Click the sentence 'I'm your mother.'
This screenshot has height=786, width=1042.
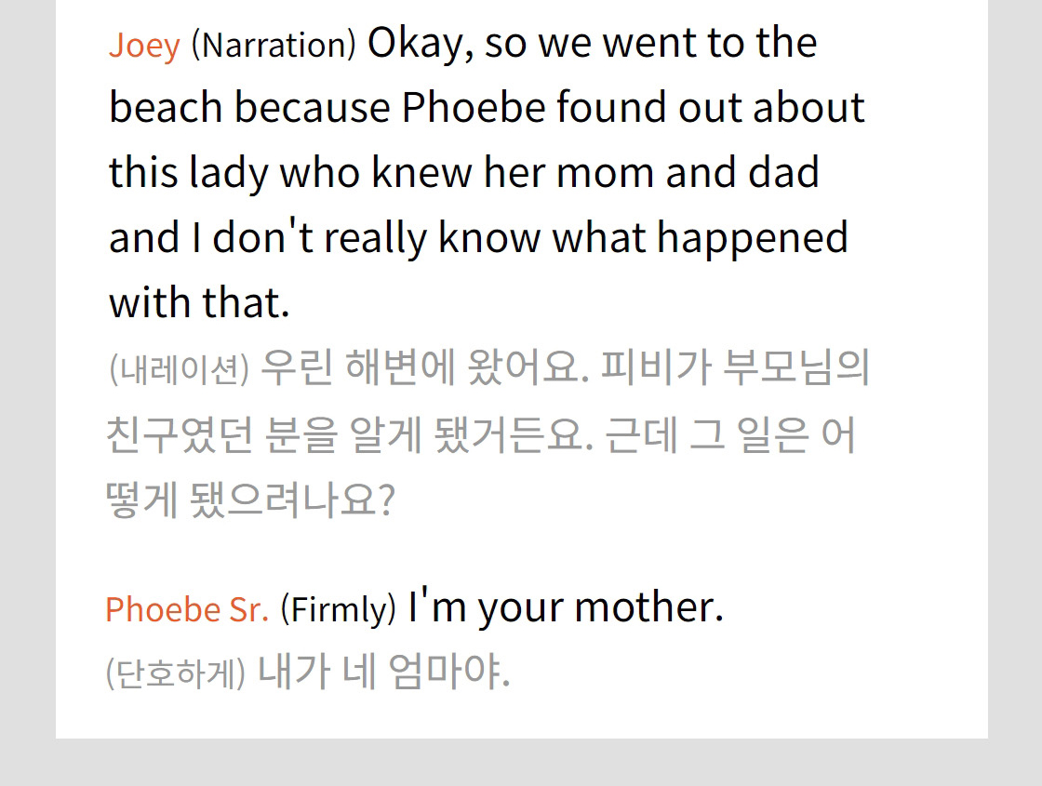point(567,606)
